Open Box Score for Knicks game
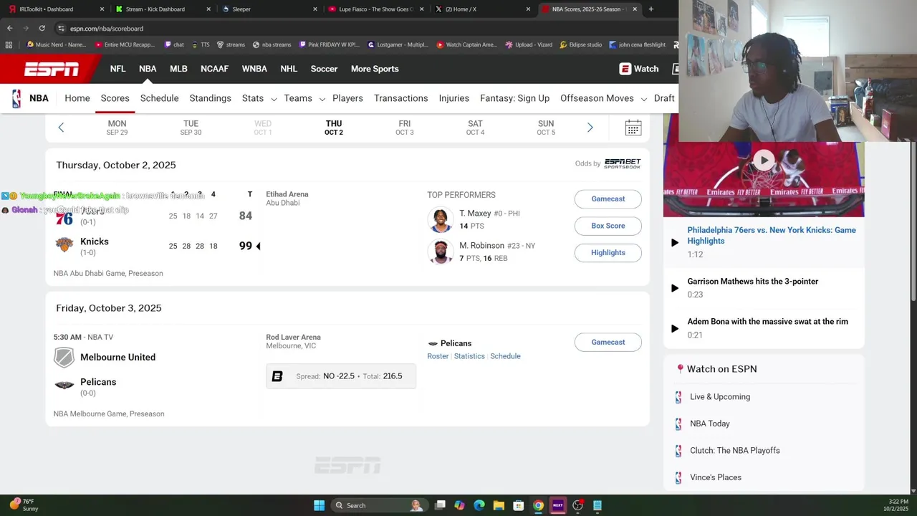Screen dimensions: 917x516 pos(608,226)
